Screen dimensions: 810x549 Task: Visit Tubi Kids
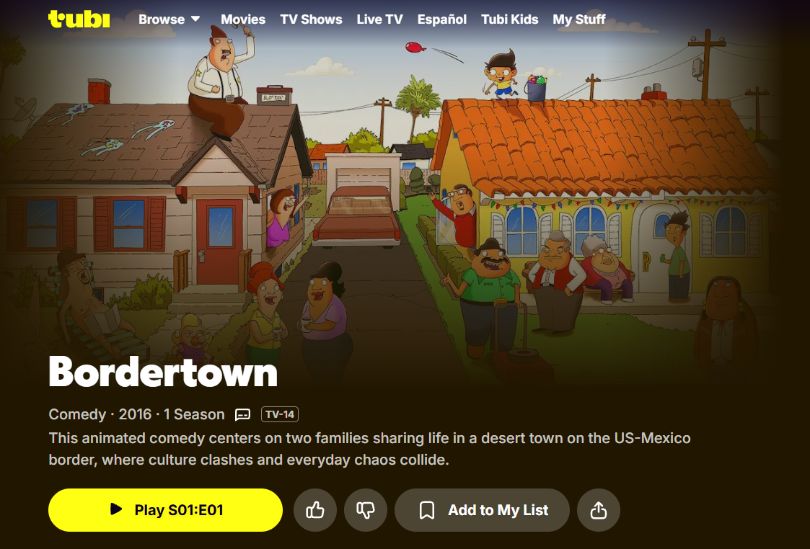point(510,19)
